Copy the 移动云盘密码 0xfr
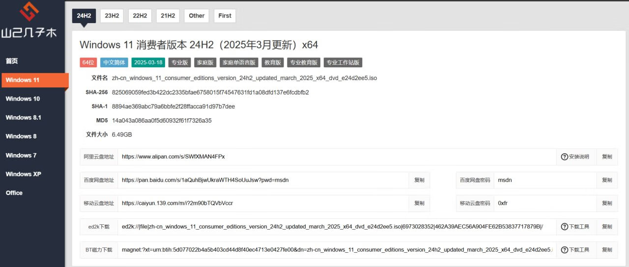 point(607,203)
